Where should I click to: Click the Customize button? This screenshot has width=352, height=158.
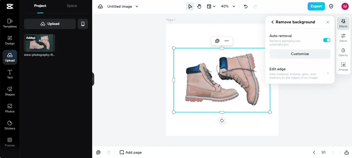[x=300, y=54]
